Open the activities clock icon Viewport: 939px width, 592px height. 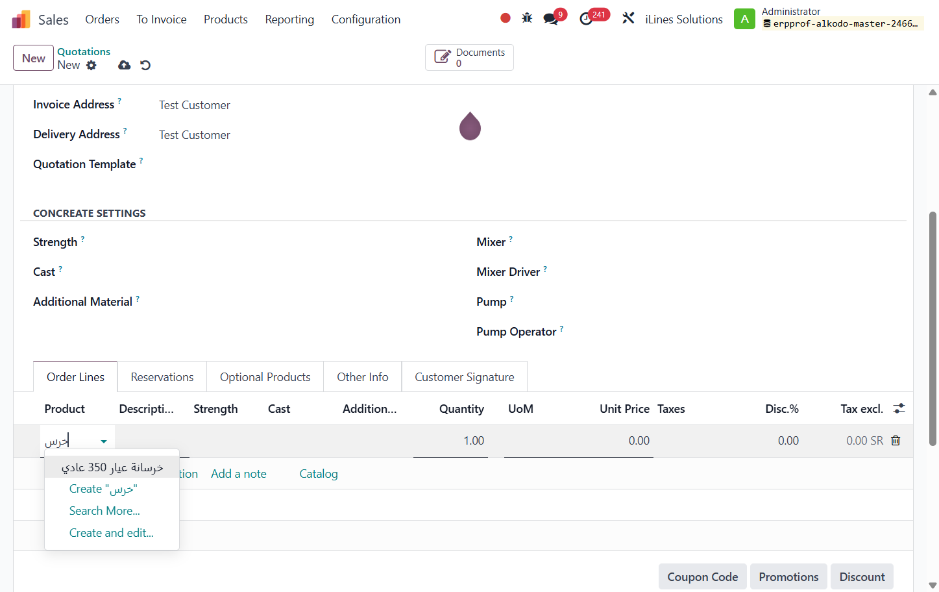[586, 19]
